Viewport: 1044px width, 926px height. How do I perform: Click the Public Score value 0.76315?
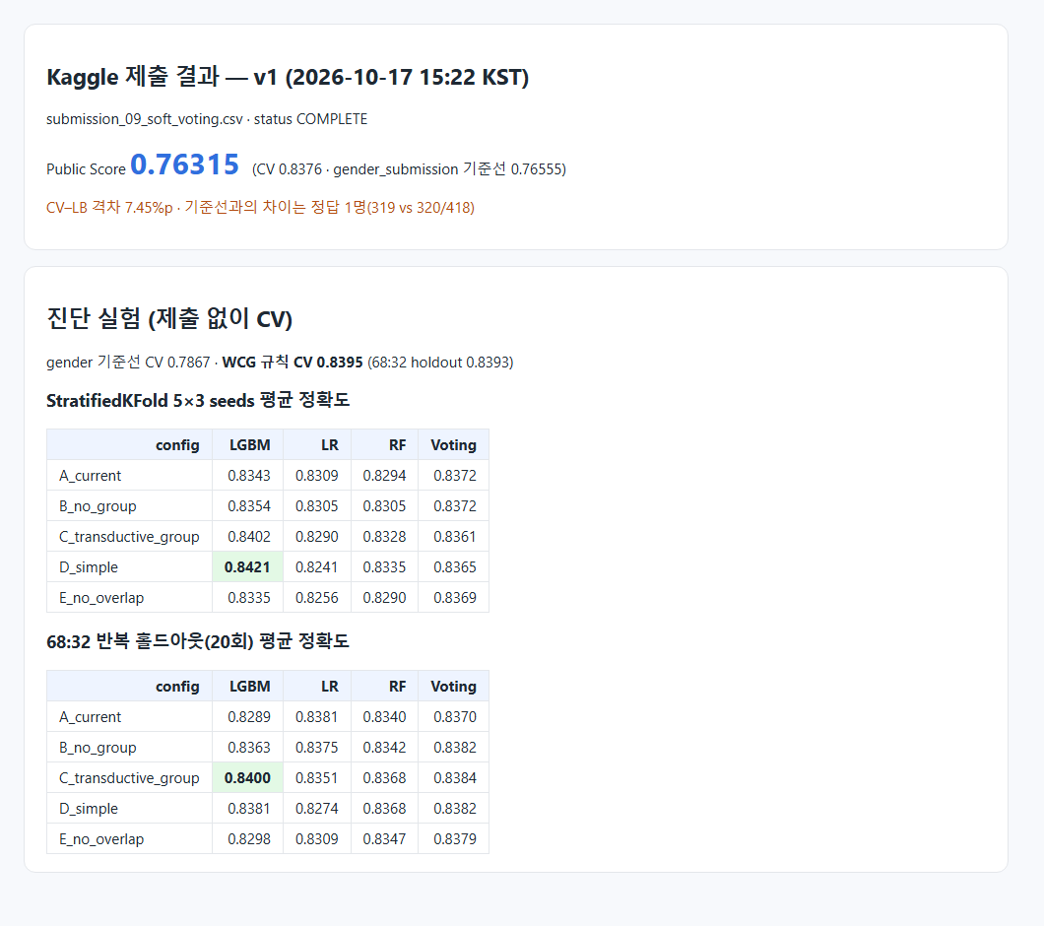pos(184,165)
